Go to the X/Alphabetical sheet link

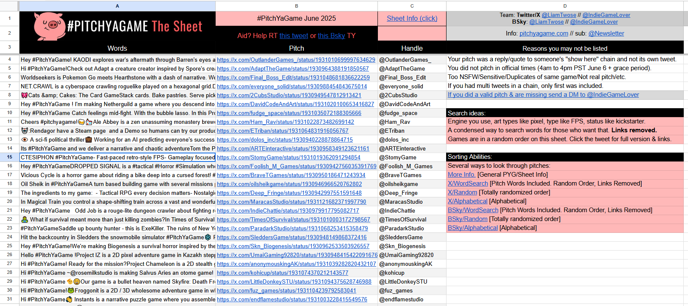[x=468, y=201]
